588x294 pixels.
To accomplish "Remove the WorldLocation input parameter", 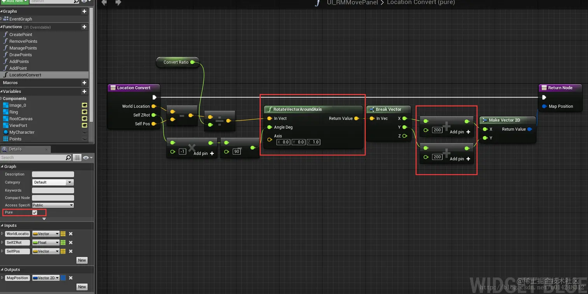I will pos(71,234).
